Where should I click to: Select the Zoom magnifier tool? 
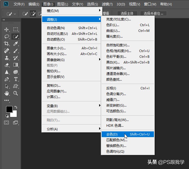click(x=16, y=93)
